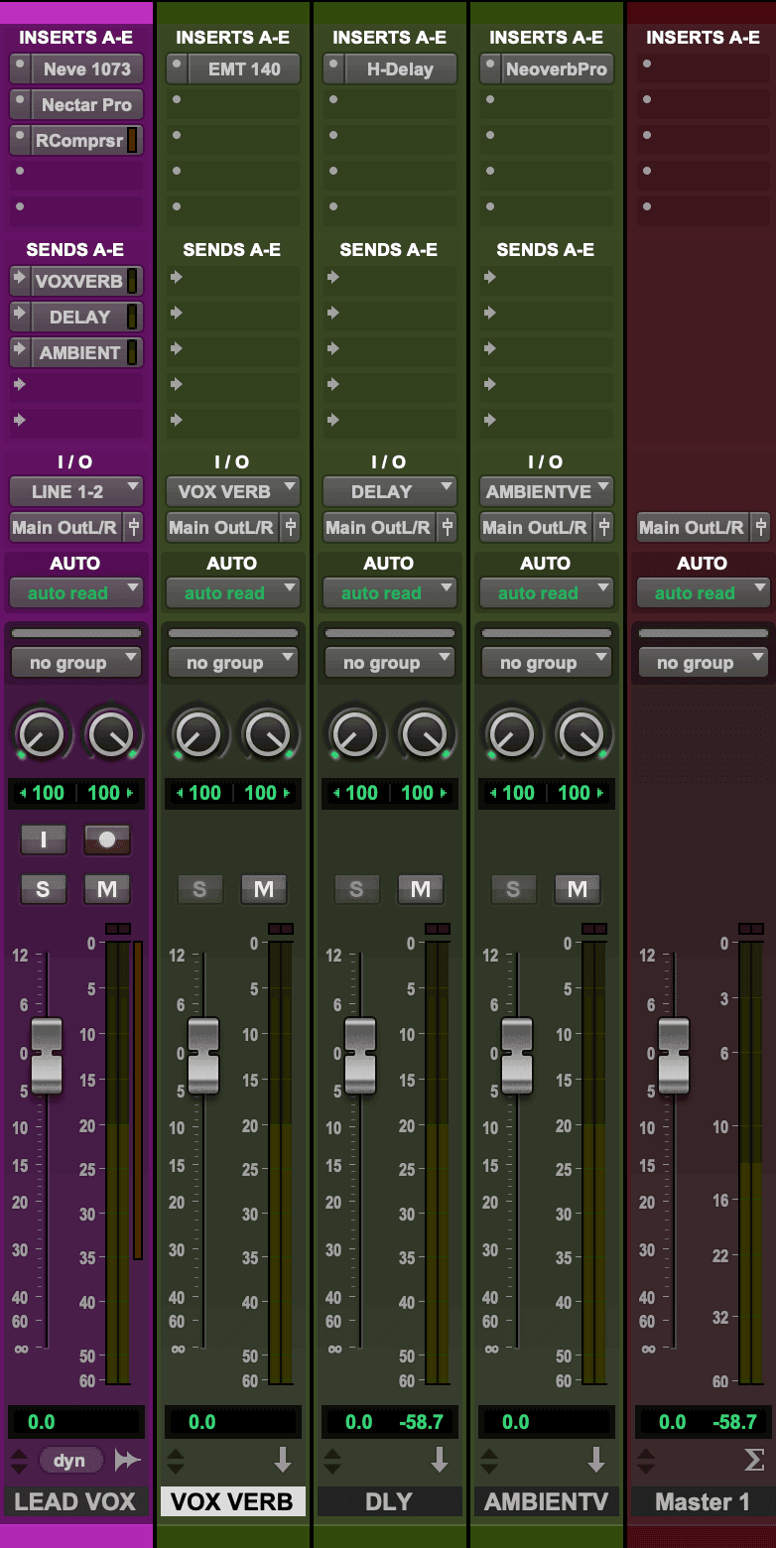Screen dimensions: 776x1548
Task: Mute the DLY track
Action: (421, 889)
